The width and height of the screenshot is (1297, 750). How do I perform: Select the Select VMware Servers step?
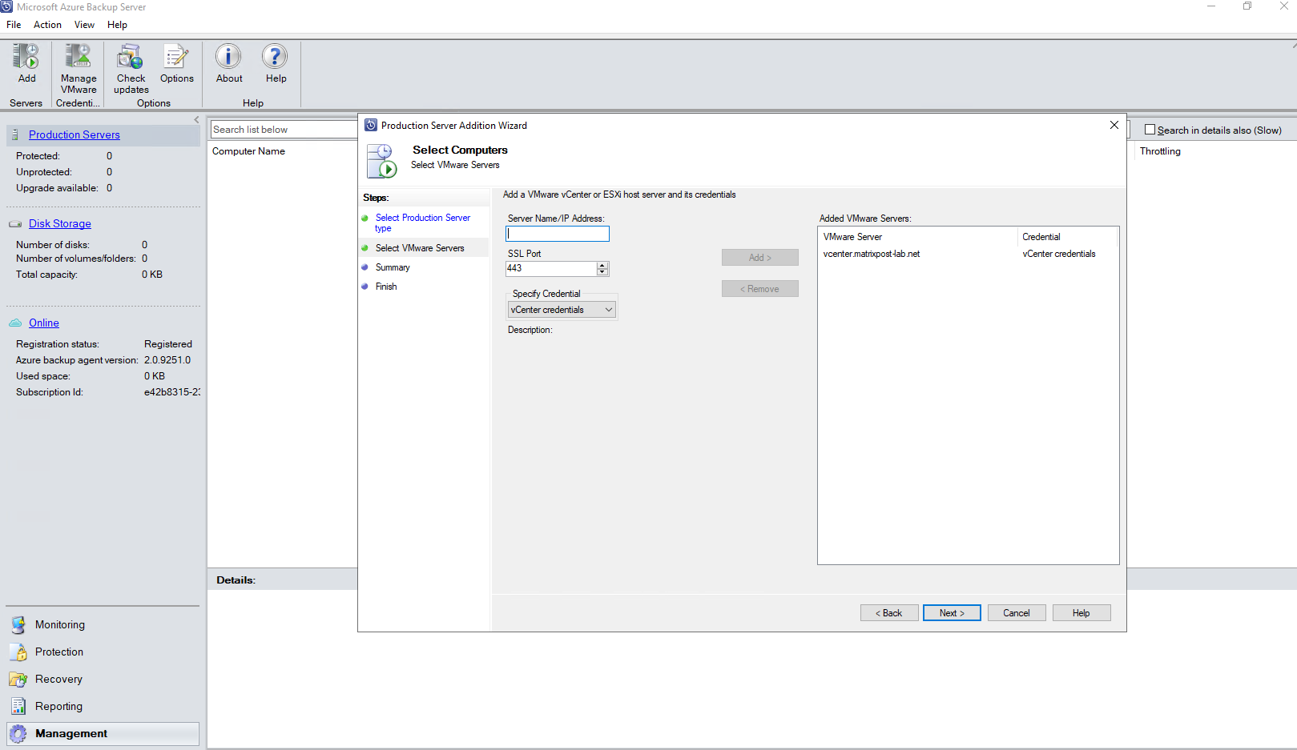[x=420, y=248]
